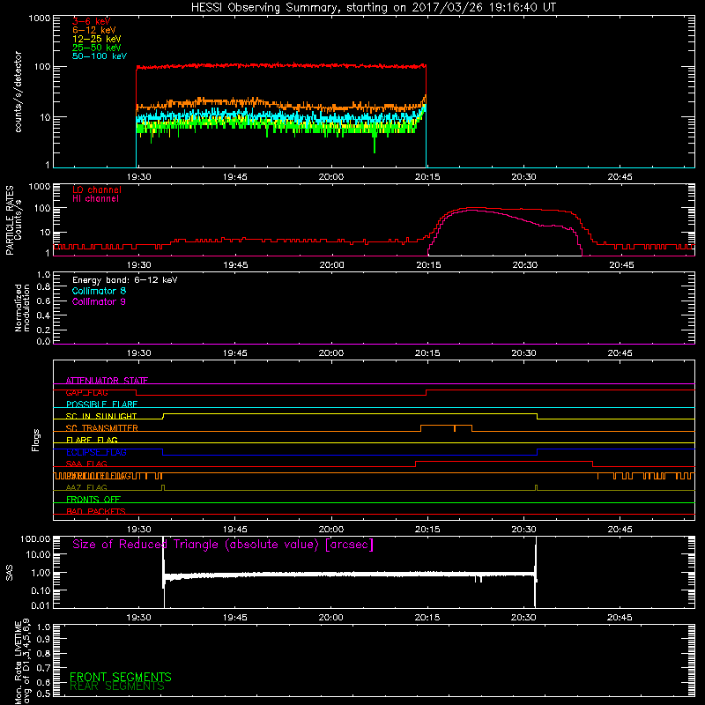705x705 pixels.
Task: Click the FLARE FLAG label
Action: coord(92,440)
